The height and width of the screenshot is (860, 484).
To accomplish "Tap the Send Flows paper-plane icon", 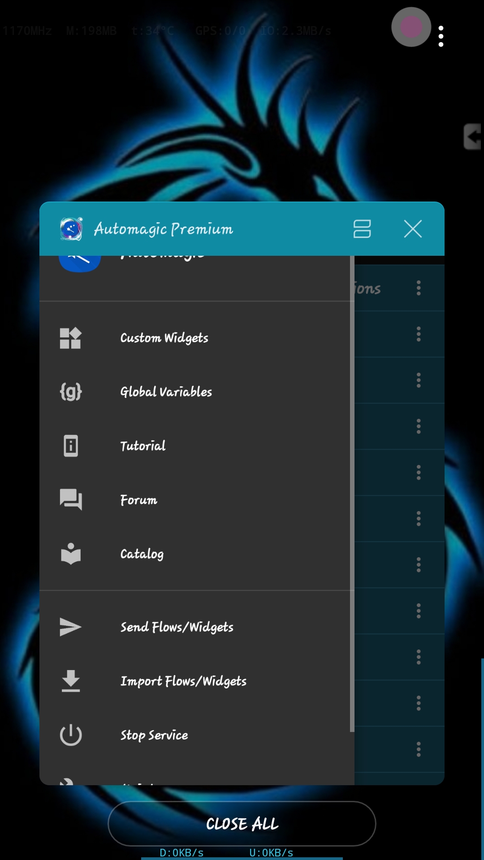I will [71, 627].
